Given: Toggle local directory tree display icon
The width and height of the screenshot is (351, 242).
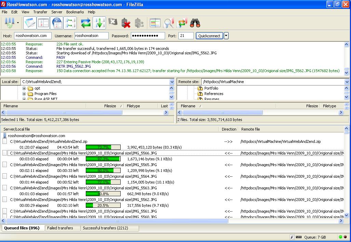Looking at the screenshot, I should coord(43,23).
